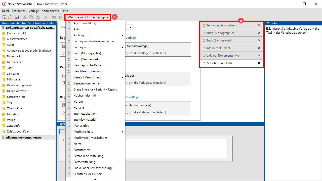Remove Internetdokument with its X button
322x181 pixels.
(x=259, y=48)
